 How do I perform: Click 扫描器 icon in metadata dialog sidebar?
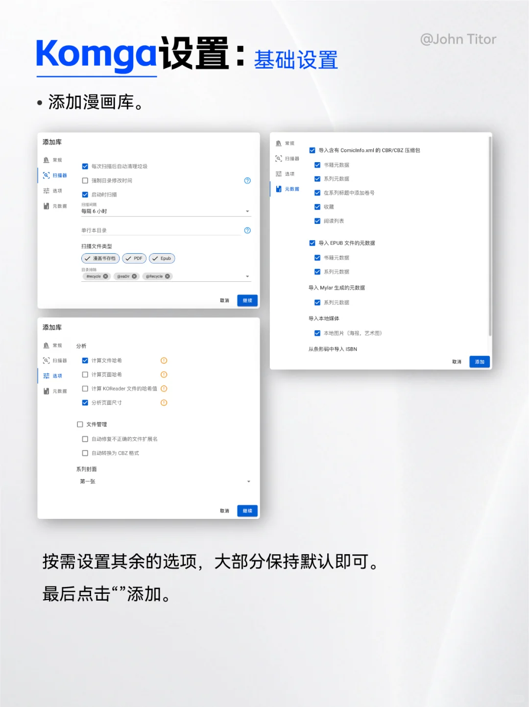279,159
